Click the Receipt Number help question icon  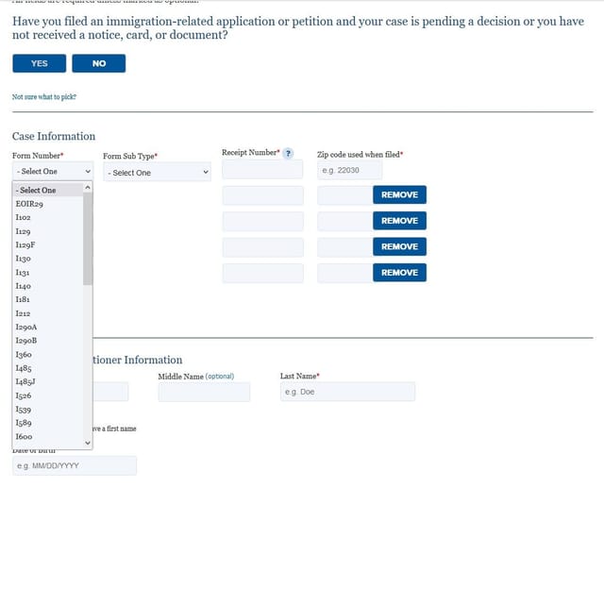[x=288, y=153]
